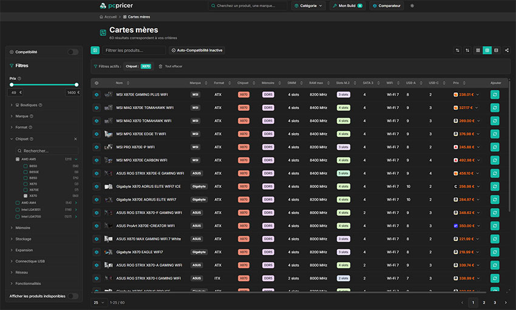This screenshot has width=516, height=310.
Task: Check the B650E chipset checkbox
Action: click(x=25, y=172)
